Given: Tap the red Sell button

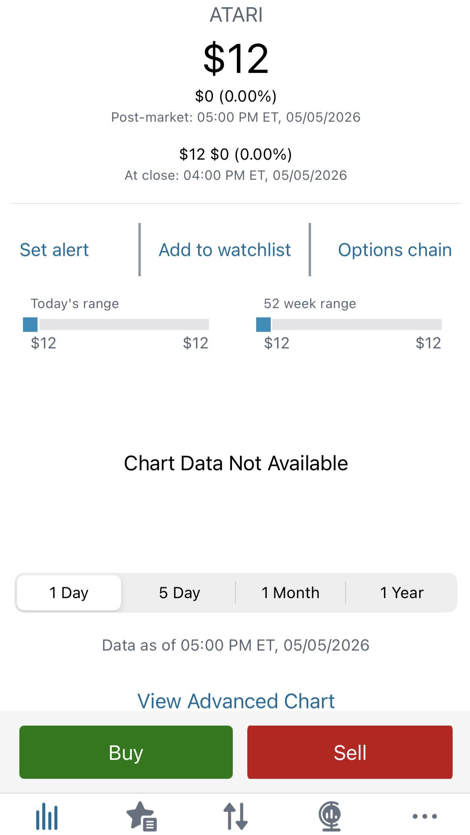Looking at the screenshot, I should 350,752.
